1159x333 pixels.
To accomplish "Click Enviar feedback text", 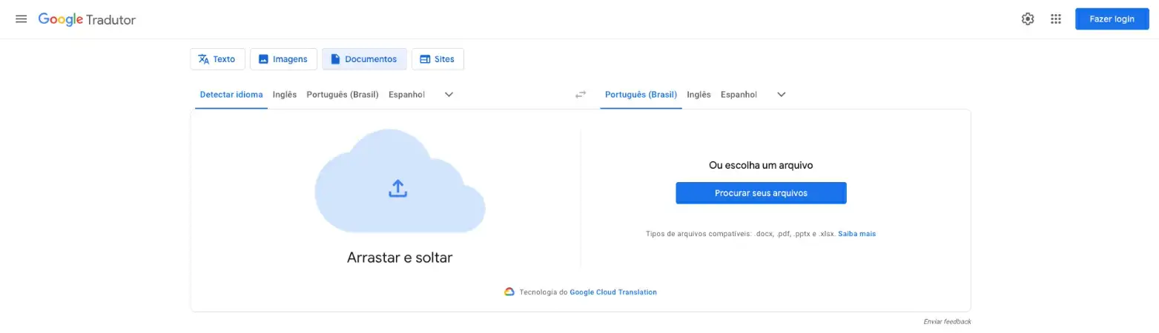I will coord(947,322).
